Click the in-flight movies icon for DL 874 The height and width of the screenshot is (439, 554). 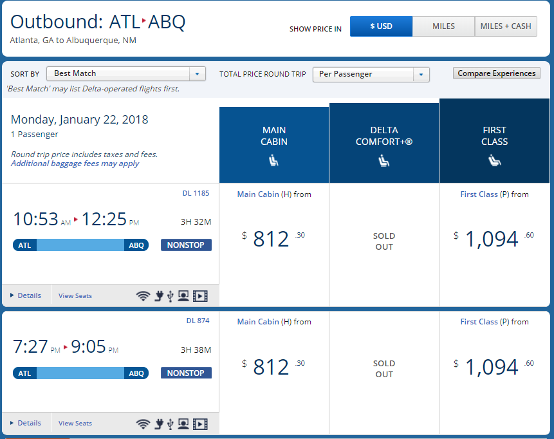[x=201, y=424]
